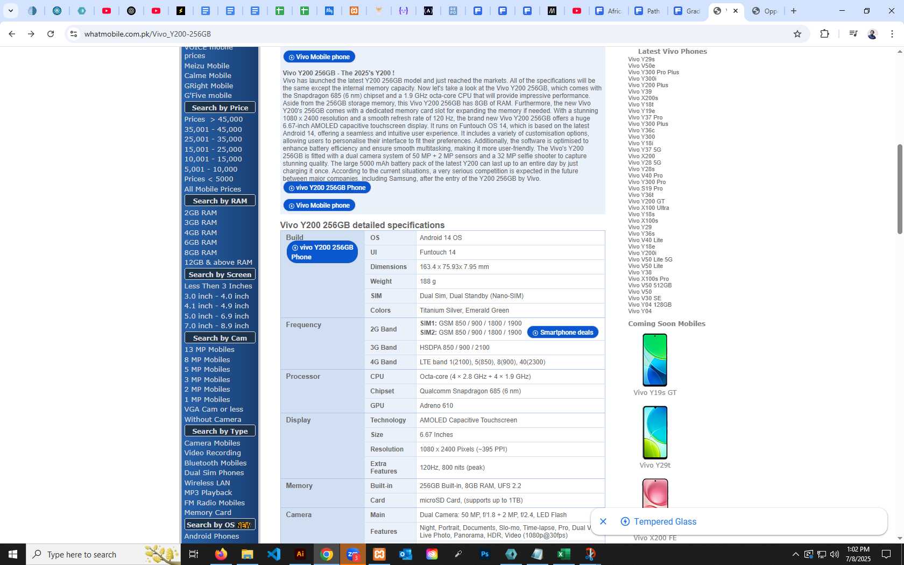Click the Vivo Mobile phone button below the description

319,206
